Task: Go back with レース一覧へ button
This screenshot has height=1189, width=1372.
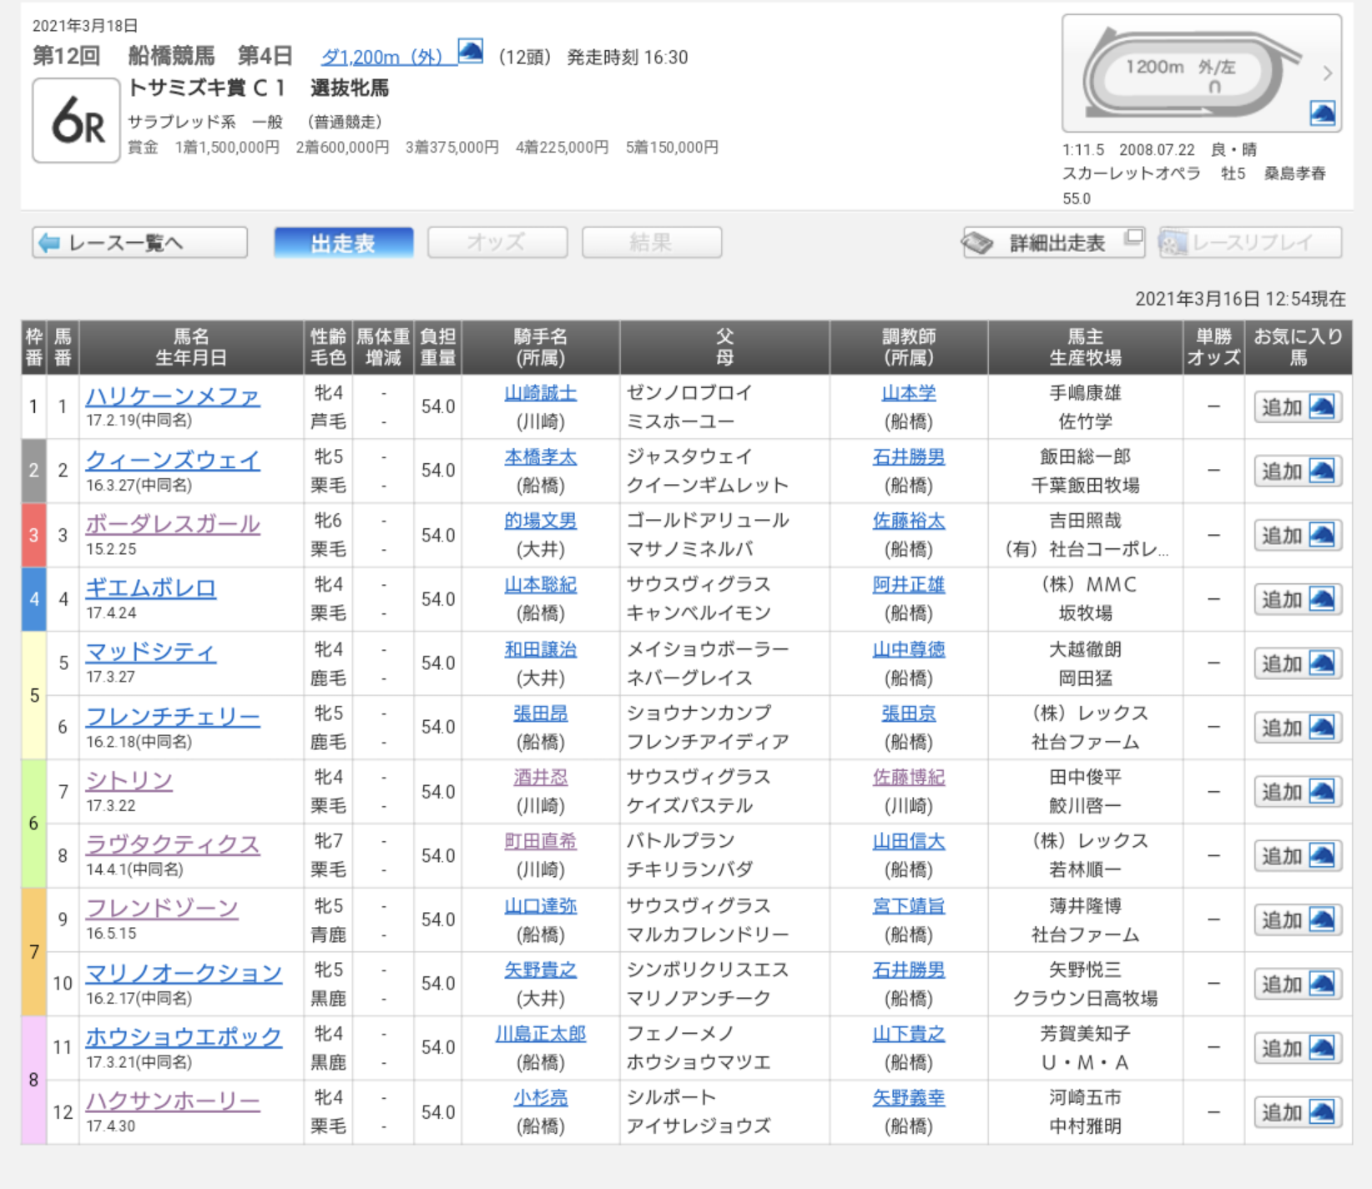Action: click(x=139, y=243)
